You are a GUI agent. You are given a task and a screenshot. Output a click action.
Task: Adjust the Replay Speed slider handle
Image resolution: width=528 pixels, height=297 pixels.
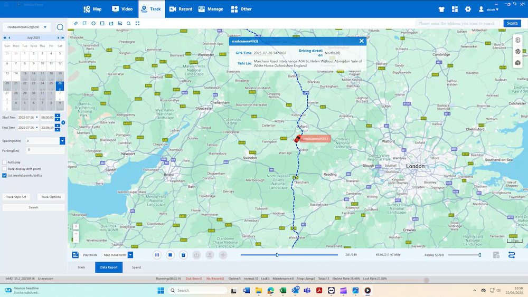click(x=480, y=255)
